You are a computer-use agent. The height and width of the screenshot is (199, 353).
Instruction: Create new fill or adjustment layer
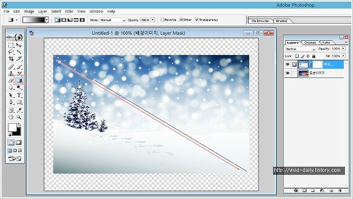[322, 191]
